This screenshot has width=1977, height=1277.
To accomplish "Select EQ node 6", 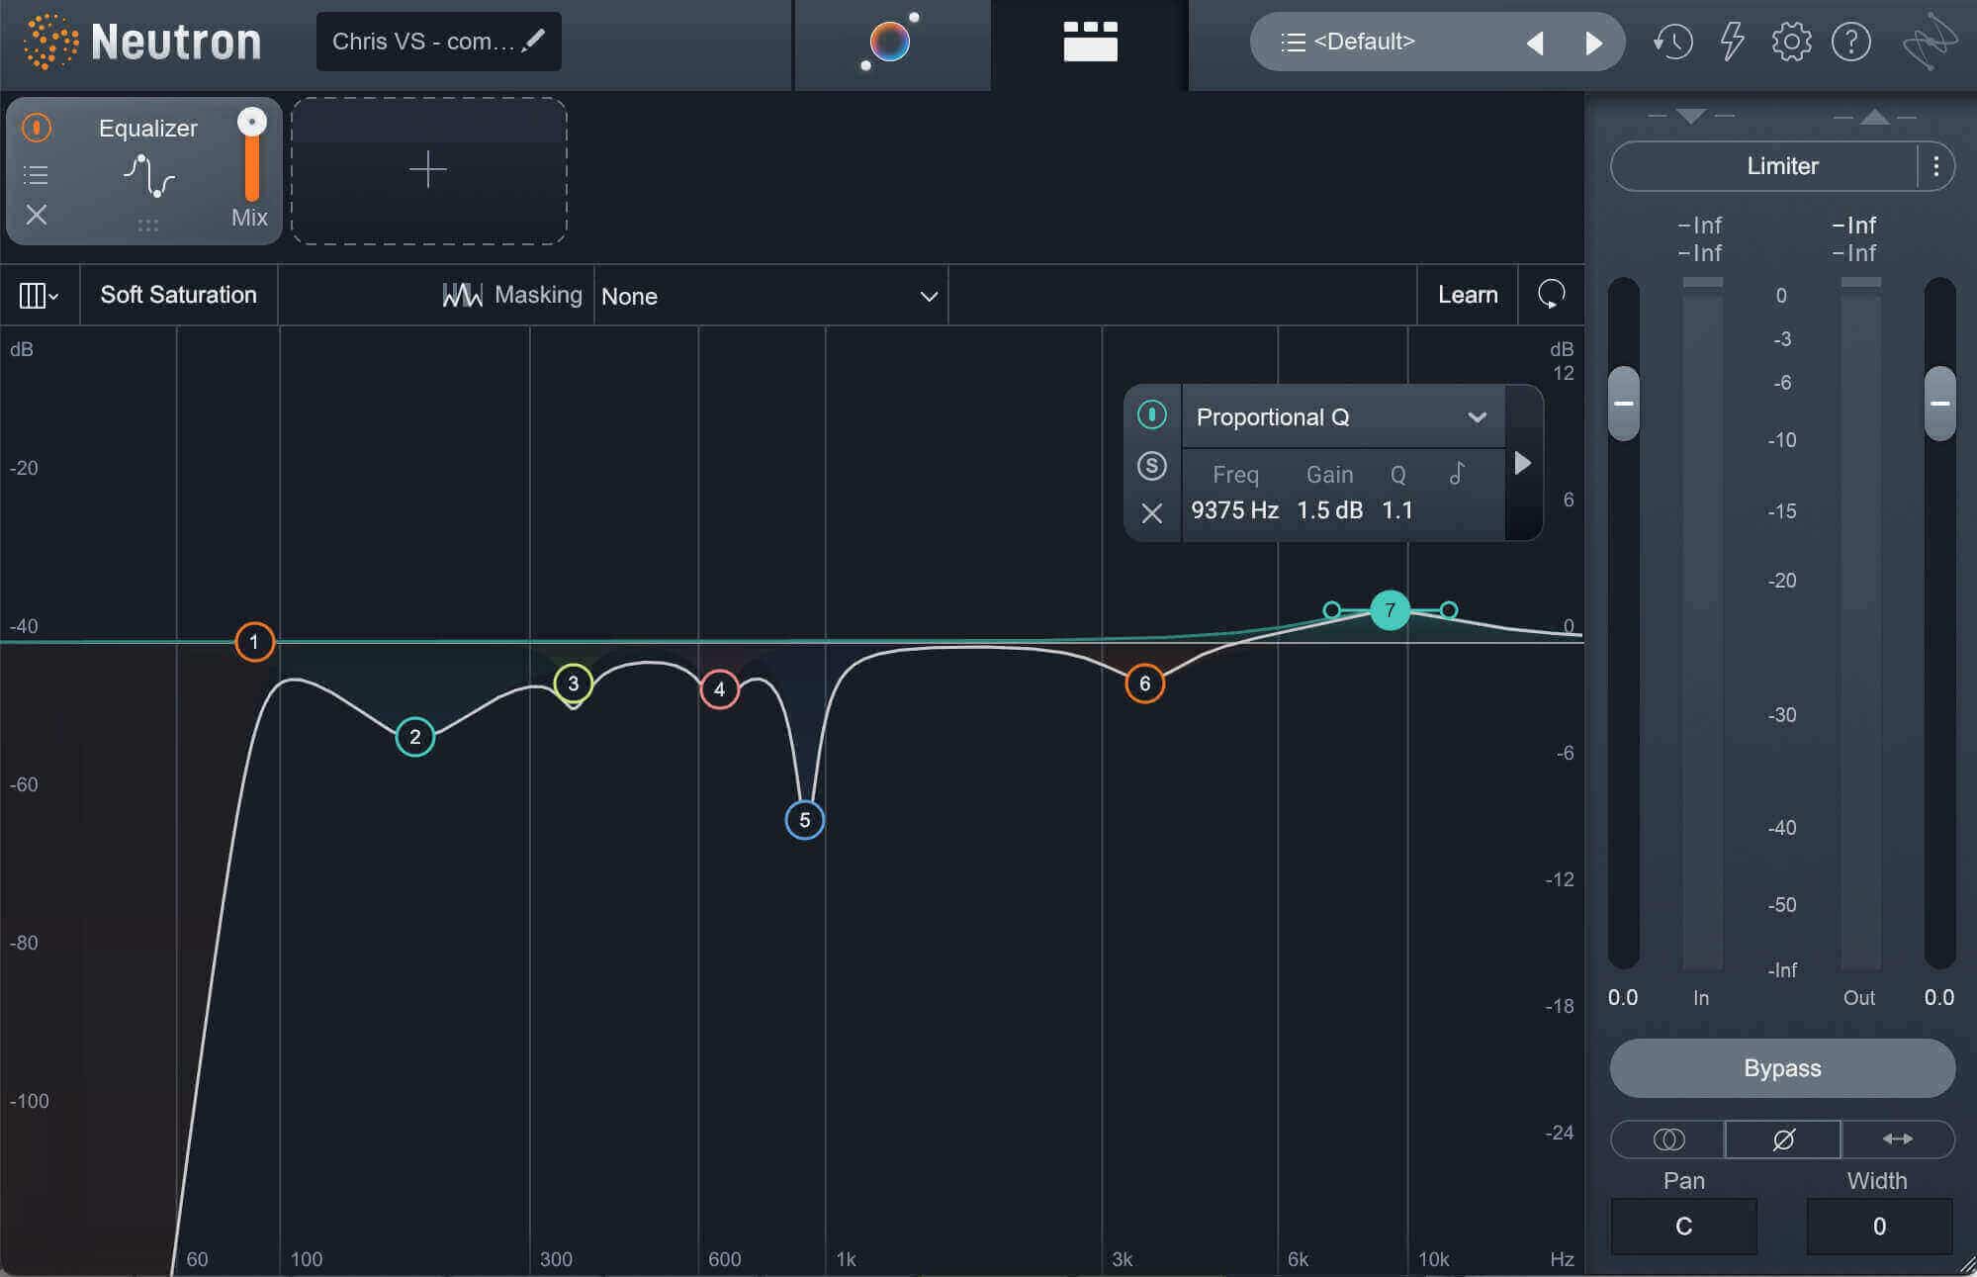I will (x=1144, y=683).
